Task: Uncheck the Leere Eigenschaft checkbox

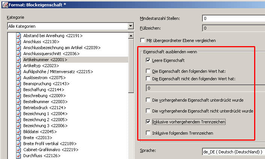Action: 148,60
